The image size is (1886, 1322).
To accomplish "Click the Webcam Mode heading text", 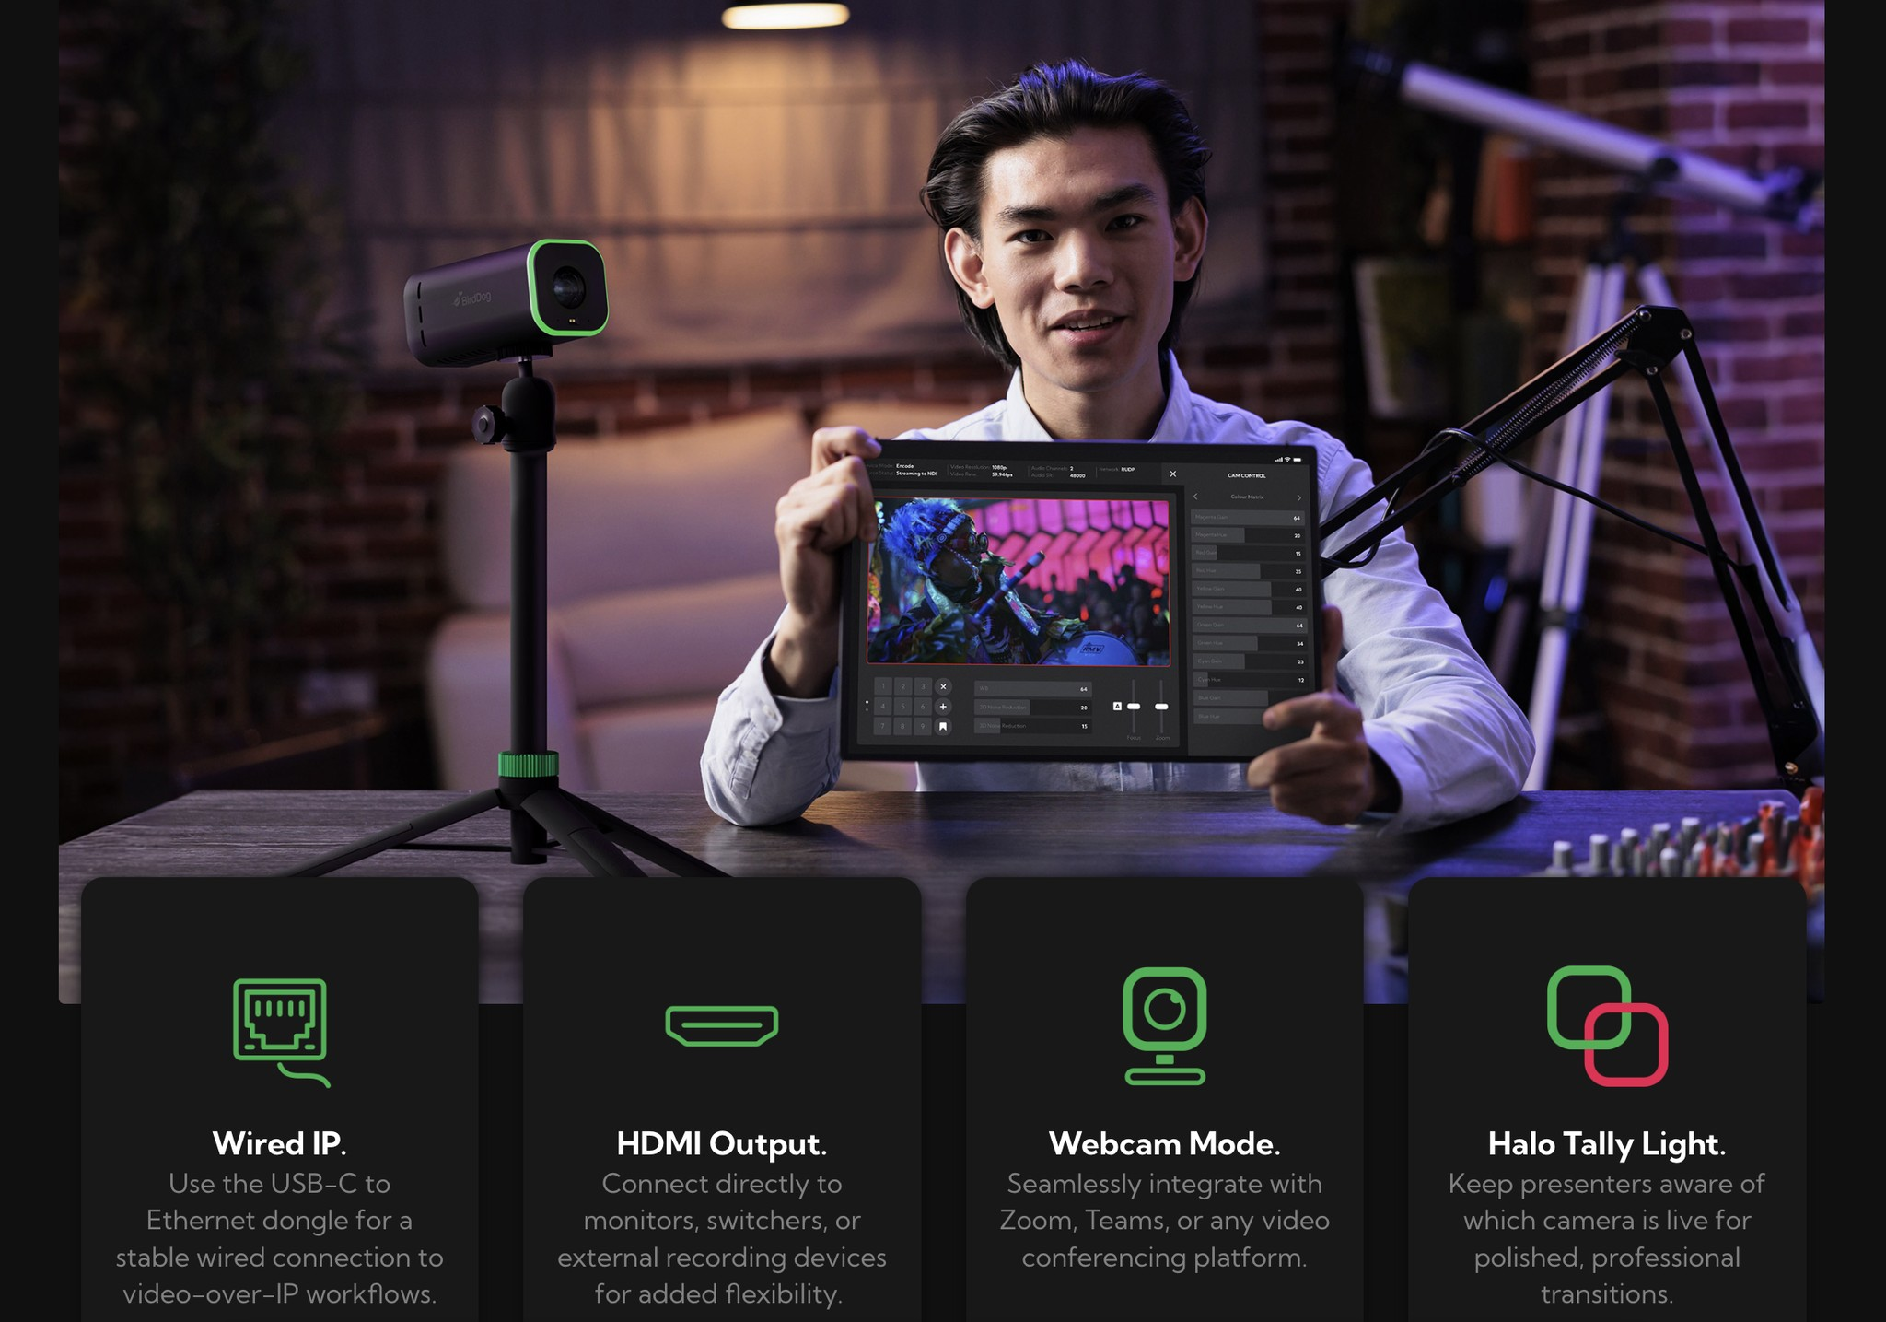I will point(1164,1144).
